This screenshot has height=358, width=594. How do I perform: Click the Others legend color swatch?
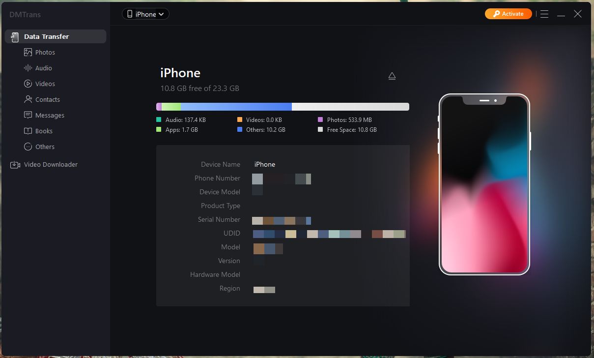pyautogui.click(x=240, y=130)
